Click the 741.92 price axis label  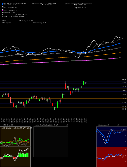[x=124, y=82]
